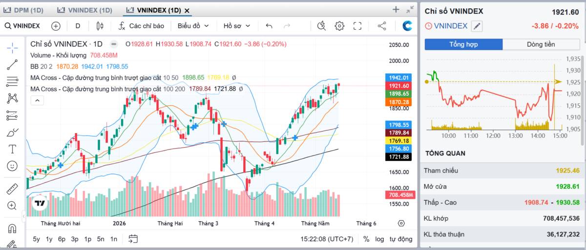
Task: Open symbol search for VNINDEX
Action: tap(22, 26)
